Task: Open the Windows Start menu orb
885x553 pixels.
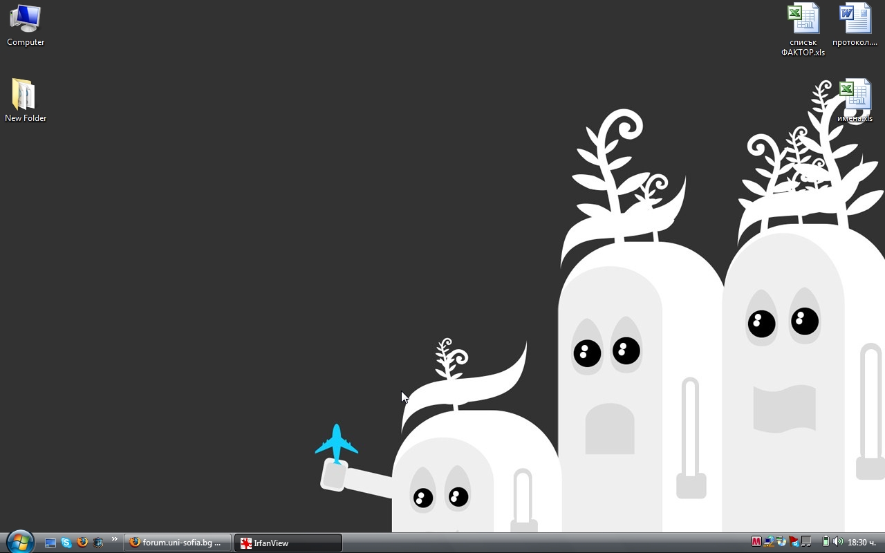Action: coord(19,542)
